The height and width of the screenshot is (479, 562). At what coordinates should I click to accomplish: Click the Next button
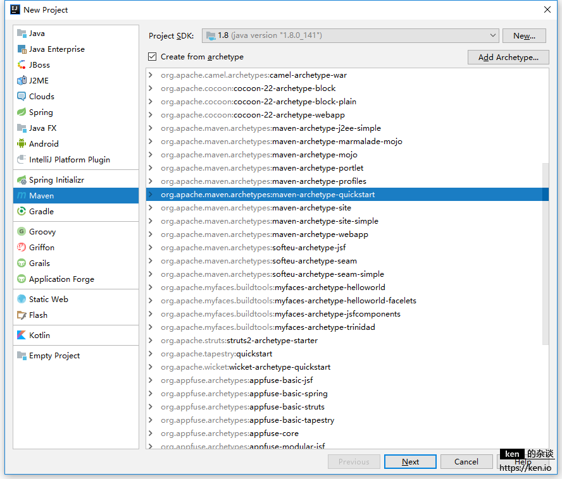point(410,462)
